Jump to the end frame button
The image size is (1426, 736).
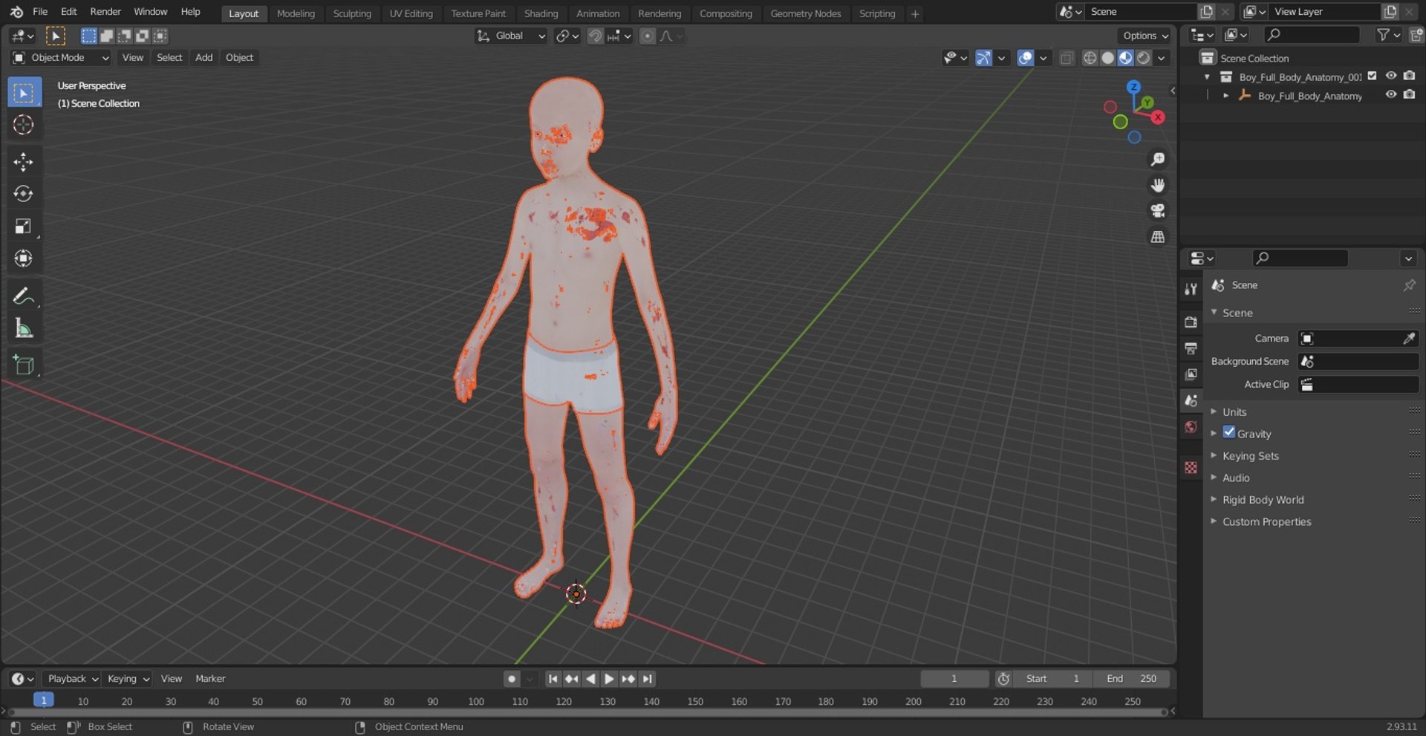click(648, 679)
